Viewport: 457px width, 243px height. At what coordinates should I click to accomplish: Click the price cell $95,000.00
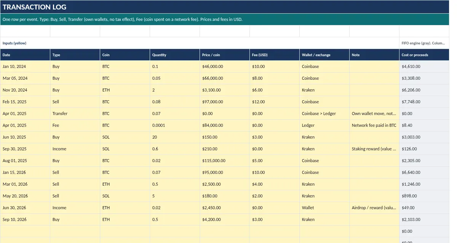(225, 172)
